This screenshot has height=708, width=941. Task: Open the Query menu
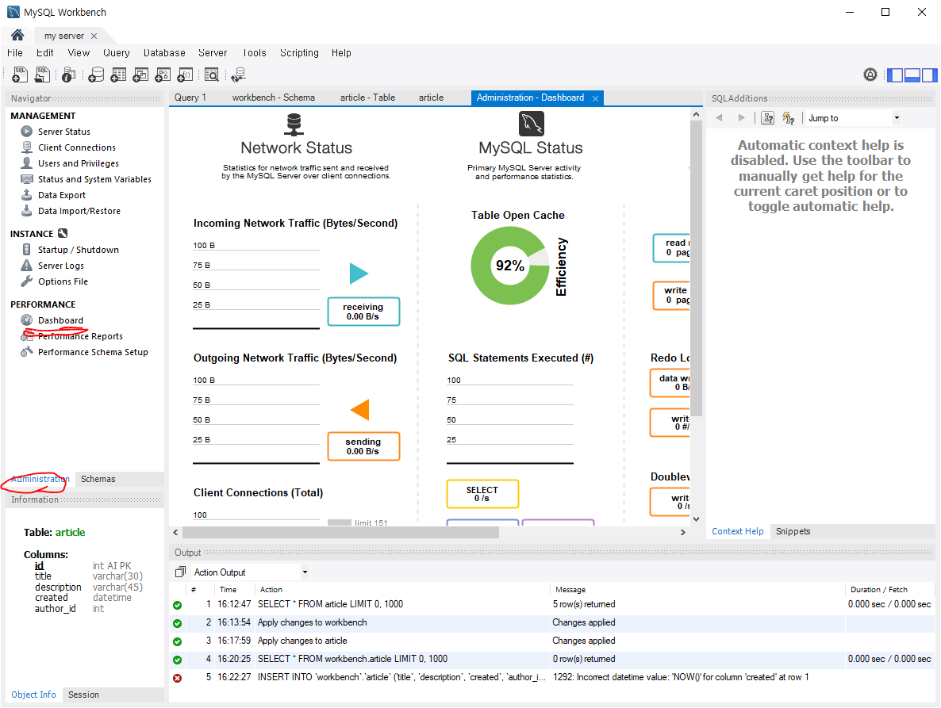117,53
